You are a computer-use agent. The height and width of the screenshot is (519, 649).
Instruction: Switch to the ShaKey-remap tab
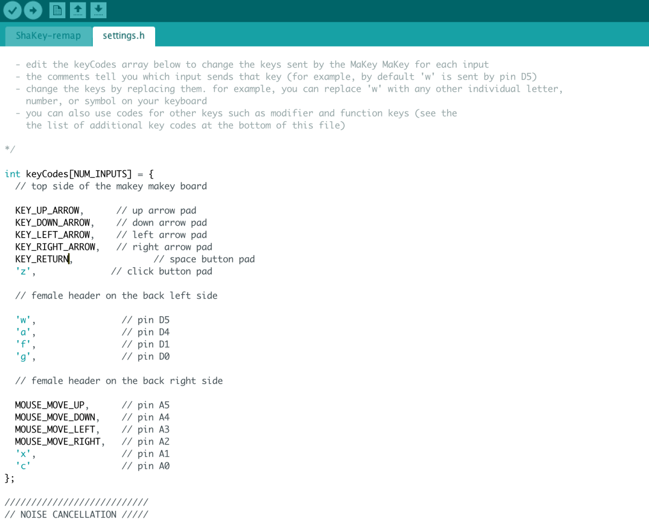[48, 36]
